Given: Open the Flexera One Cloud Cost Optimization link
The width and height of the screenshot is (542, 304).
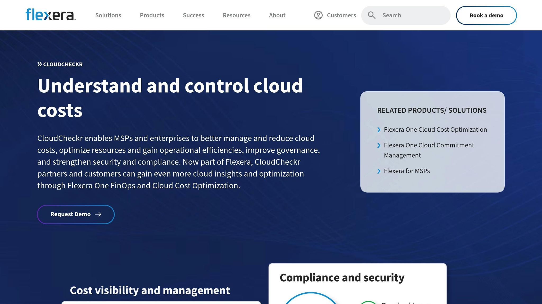Looking at the screenshot, I should tap(435, 130).
